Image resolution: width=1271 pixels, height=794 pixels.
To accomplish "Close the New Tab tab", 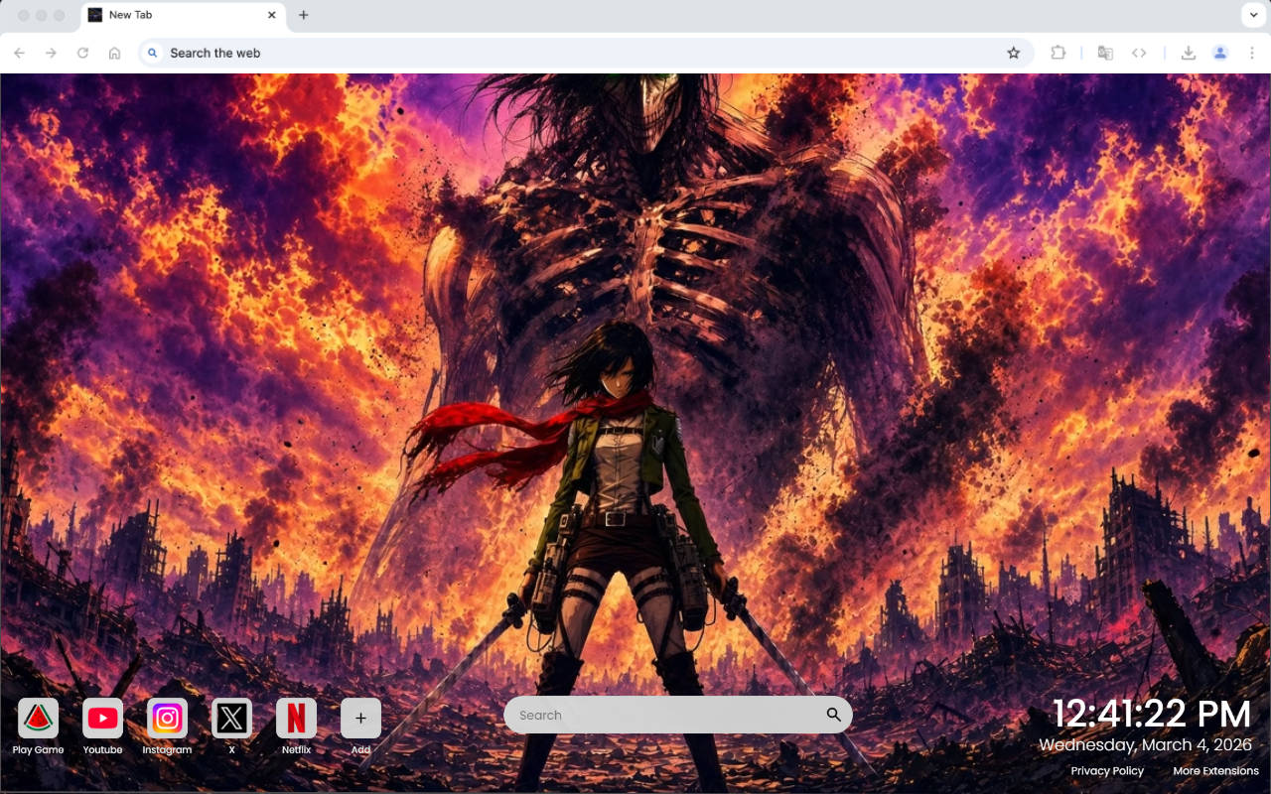I will coord(272,15).
